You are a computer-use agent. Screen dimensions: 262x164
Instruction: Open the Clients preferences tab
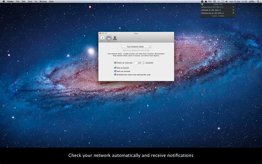[115, 39]
